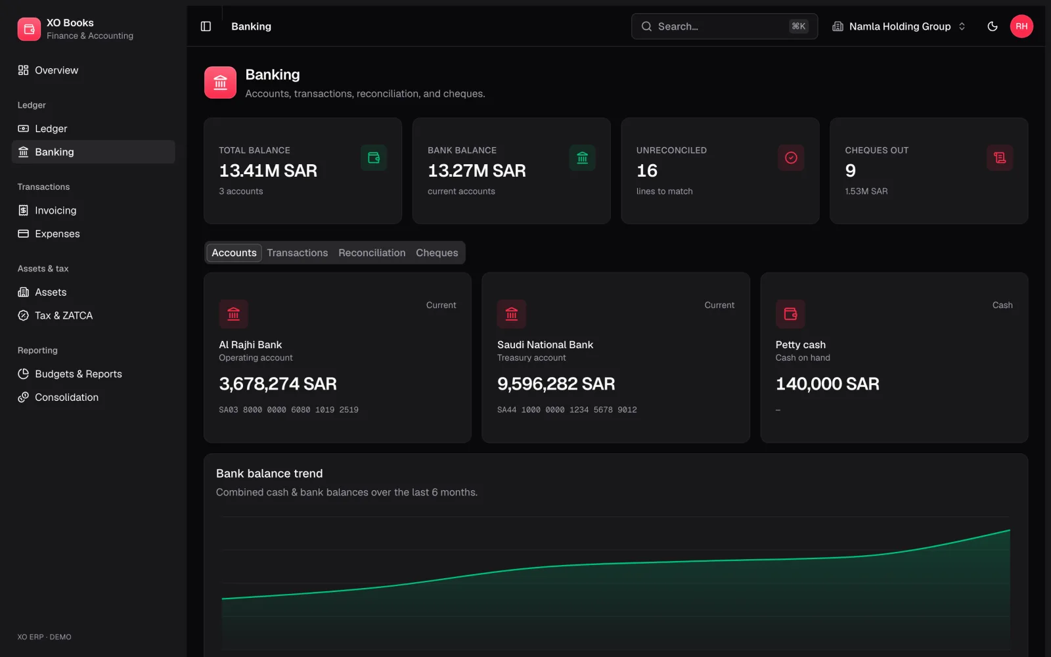Click the 140,000 SAR petty cash amount
Screen dimensions: 1051x657
click(x=828, y=384)
